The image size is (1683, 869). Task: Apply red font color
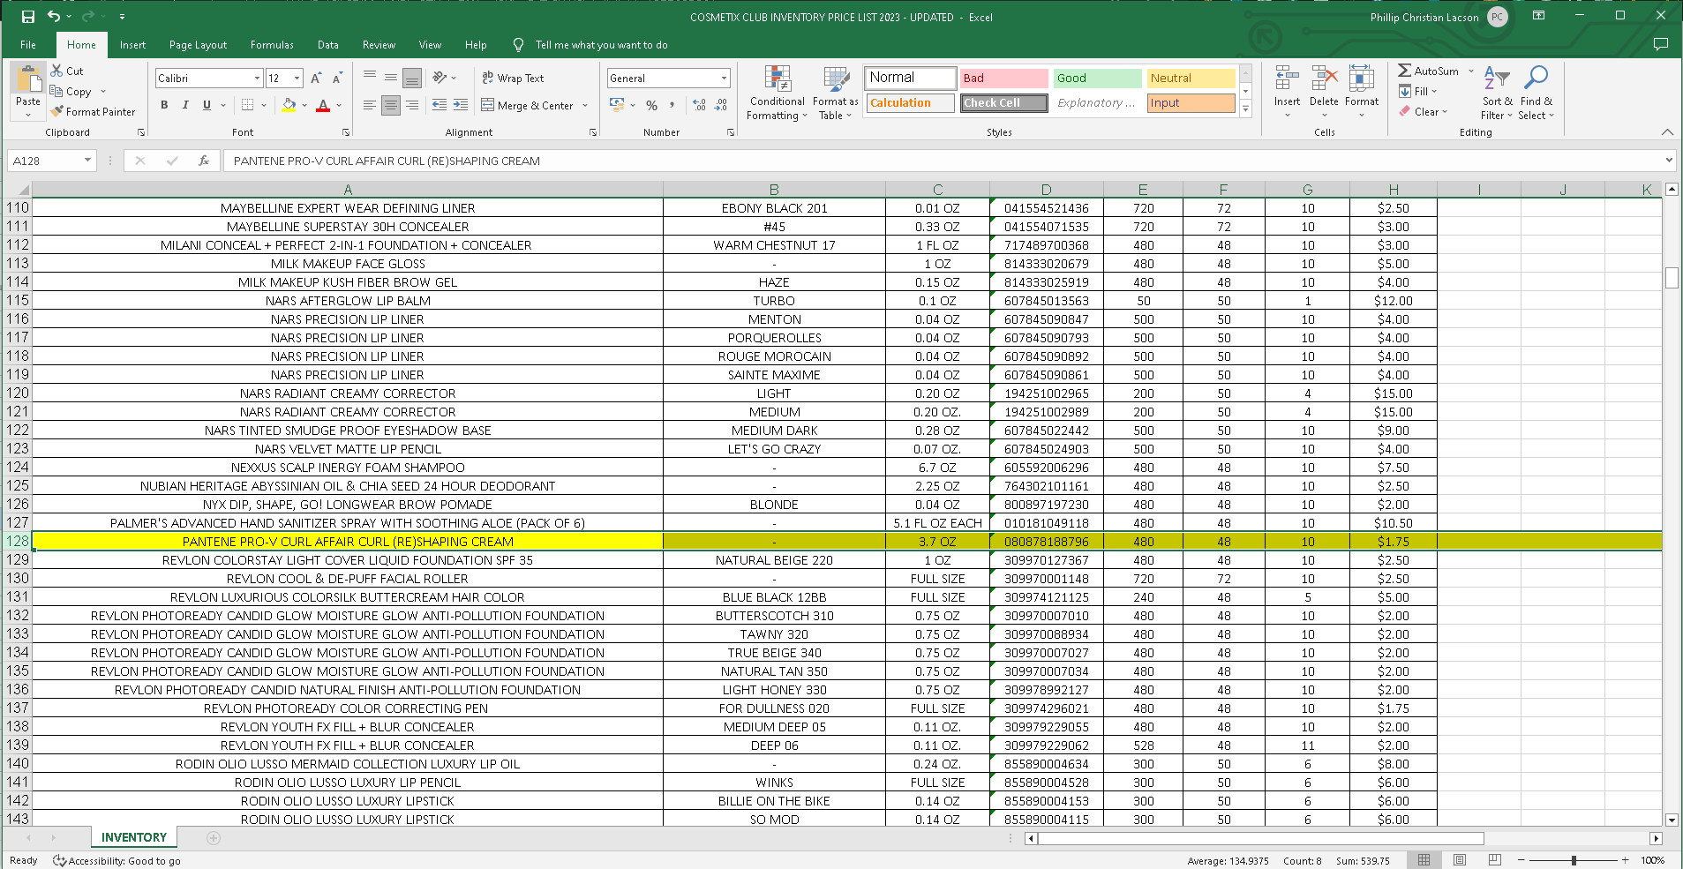click(323, 105)
